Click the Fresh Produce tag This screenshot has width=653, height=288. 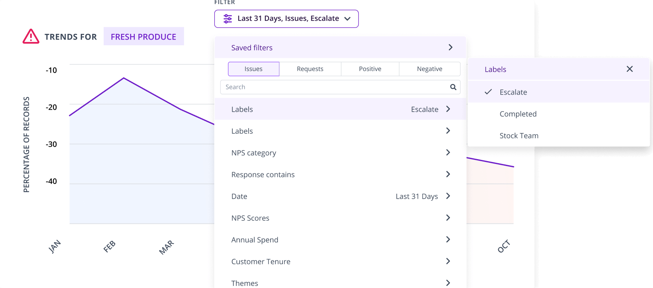click(x=144, y=36)
